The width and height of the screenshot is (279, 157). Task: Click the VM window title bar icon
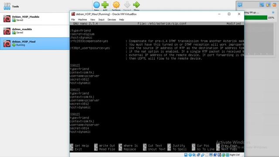point(73,14)
